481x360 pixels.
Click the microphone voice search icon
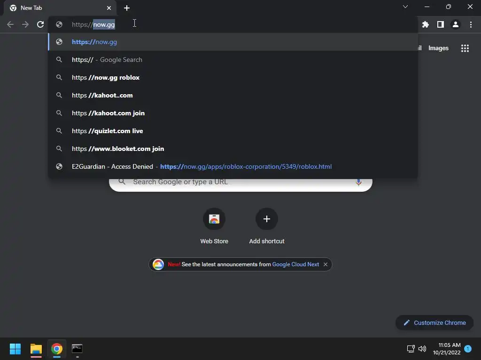click(358, 182)
